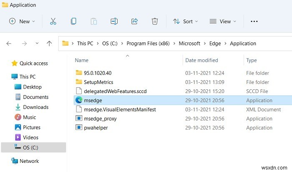The height and width of the screenshot is (172, 292).
Task: Select This PC in navigation pane
Action: coord(28,77)
